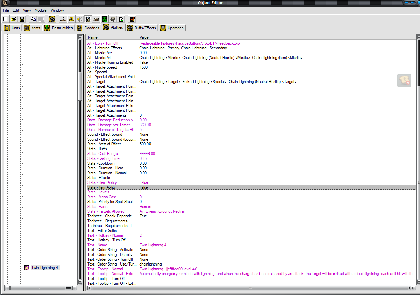Select Twin Lightning 4 in the ability tree
420x295 pixels.
45,268
